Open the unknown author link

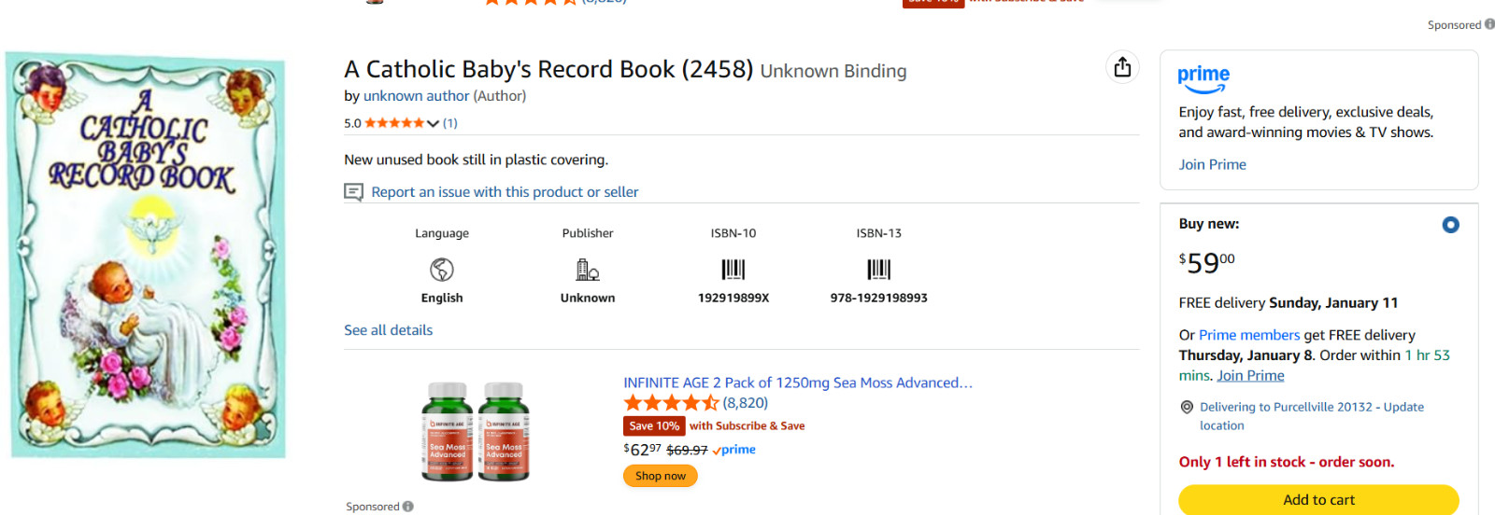pos(416,96)
